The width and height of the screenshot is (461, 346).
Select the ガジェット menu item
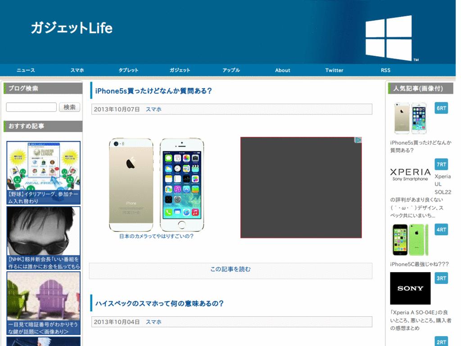180,70
